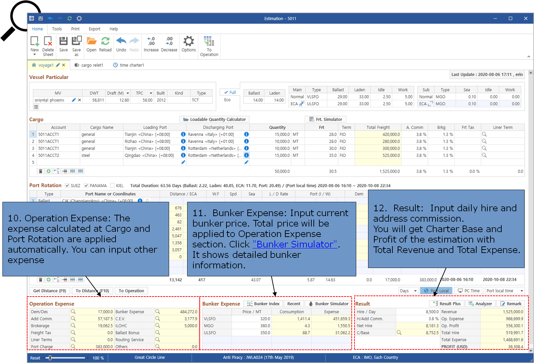Click the Loadable Quantity Calculator button
Screen dimensions: 534x363
click(x=214, y=119)
